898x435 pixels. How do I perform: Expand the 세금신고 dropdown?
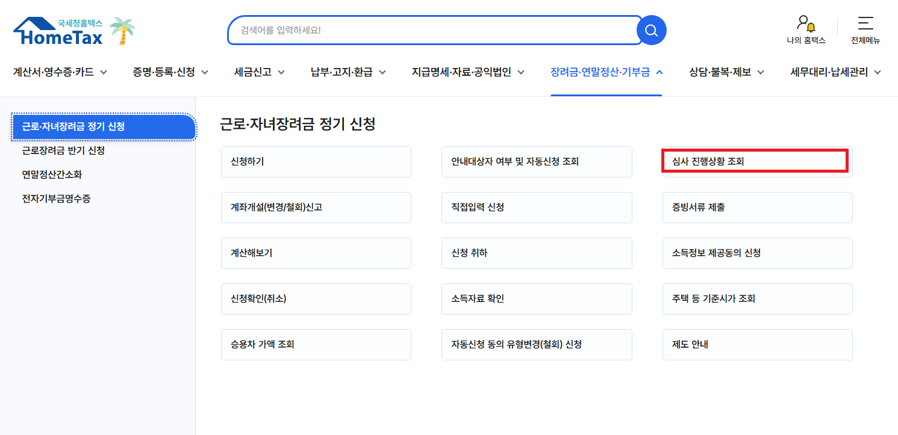point(259,71)
